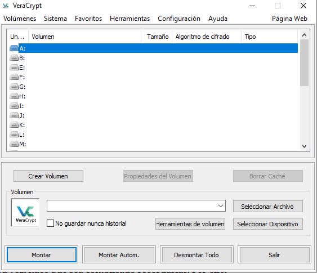
Task: Close the VeraCrypt window
Action: tap(303, 6)
